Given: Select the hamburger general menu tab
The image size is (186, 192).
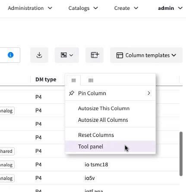Looking at the screenshot, I should [x=74, y=81].
